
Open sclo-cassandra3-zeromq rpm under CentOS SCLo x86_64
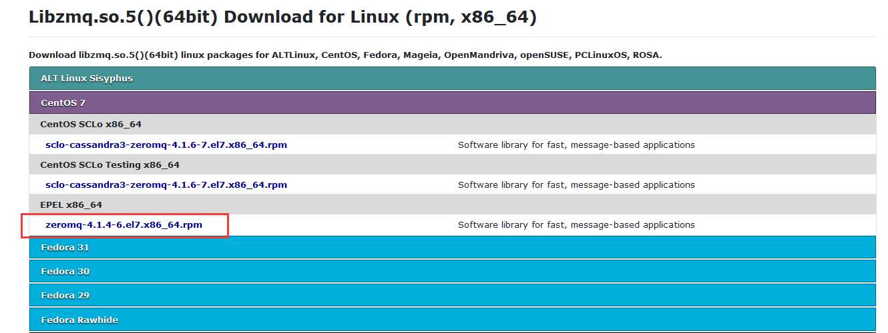click(x=166, y=145)
